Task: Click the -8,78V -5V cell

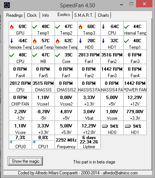Action: click(43, 114)
